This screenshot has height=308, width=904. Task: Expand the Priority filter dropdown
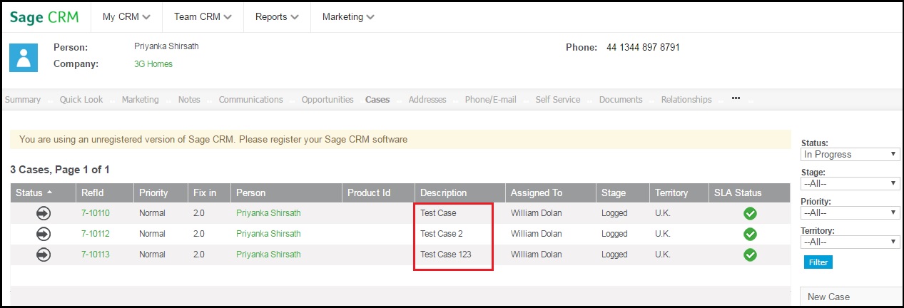point(850,212)
